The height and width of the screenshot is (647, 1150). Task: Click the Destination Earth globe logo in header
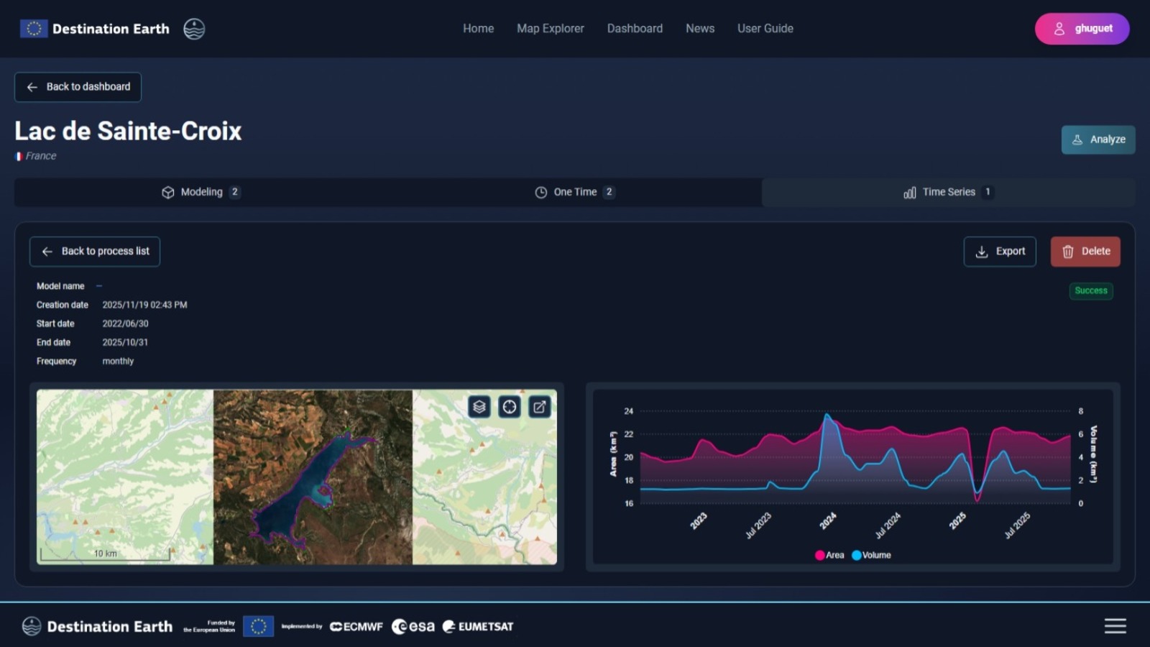(x=194, y=29)
